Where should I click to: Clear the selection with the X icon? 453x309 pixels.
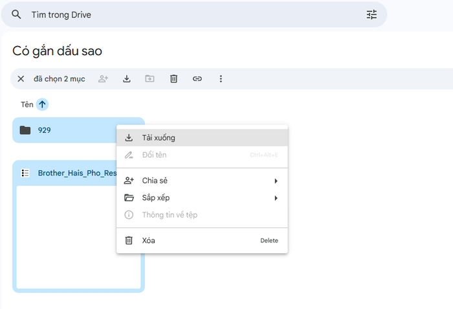pyautogui.click(x=21, y=79)
